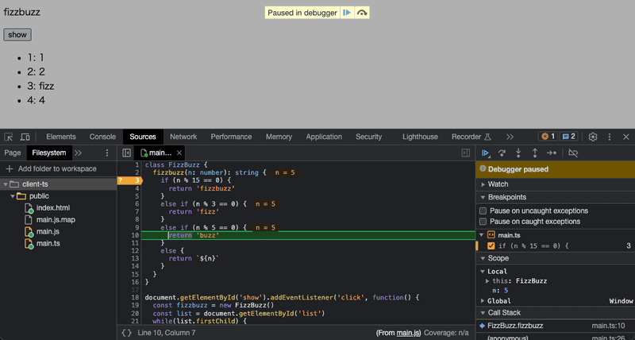Viewport: 635px width, 340px height.
Task: Step out of current function
Action: coord(535,153)
